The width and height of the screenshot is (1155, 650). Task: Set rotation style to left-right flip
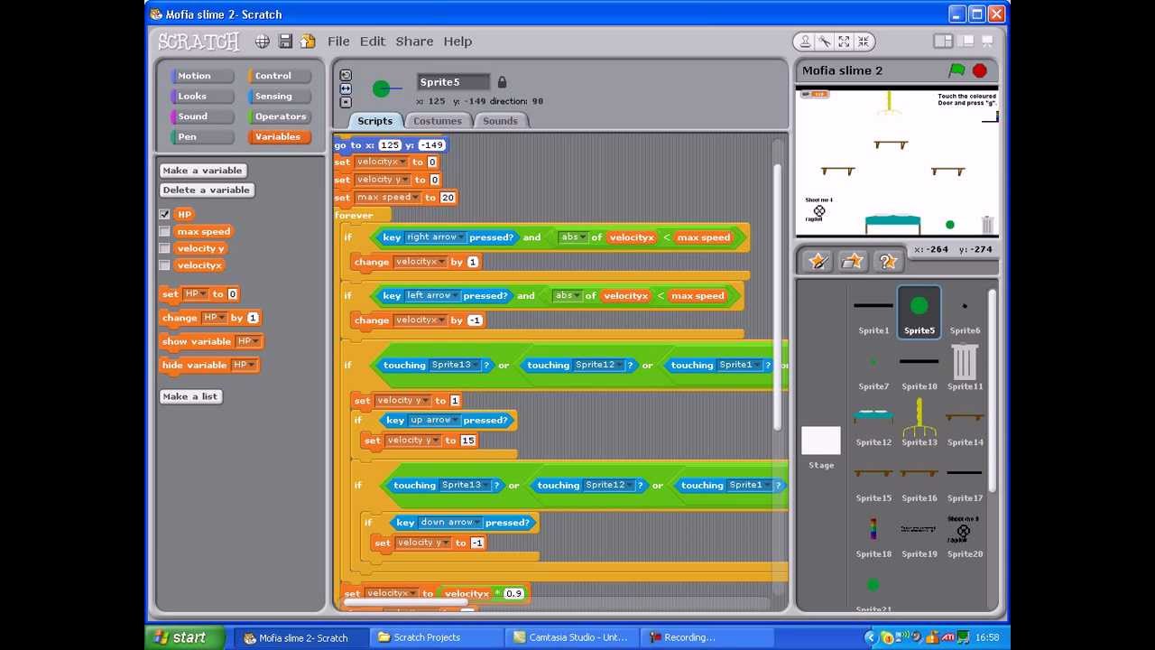pyautogui.click(x=346, y=88)
